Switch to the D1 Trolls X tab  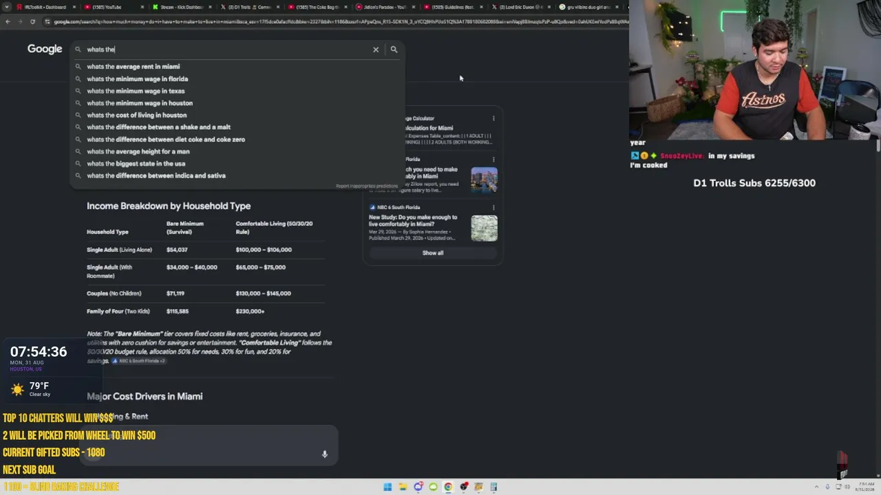(x=249, y=7)
